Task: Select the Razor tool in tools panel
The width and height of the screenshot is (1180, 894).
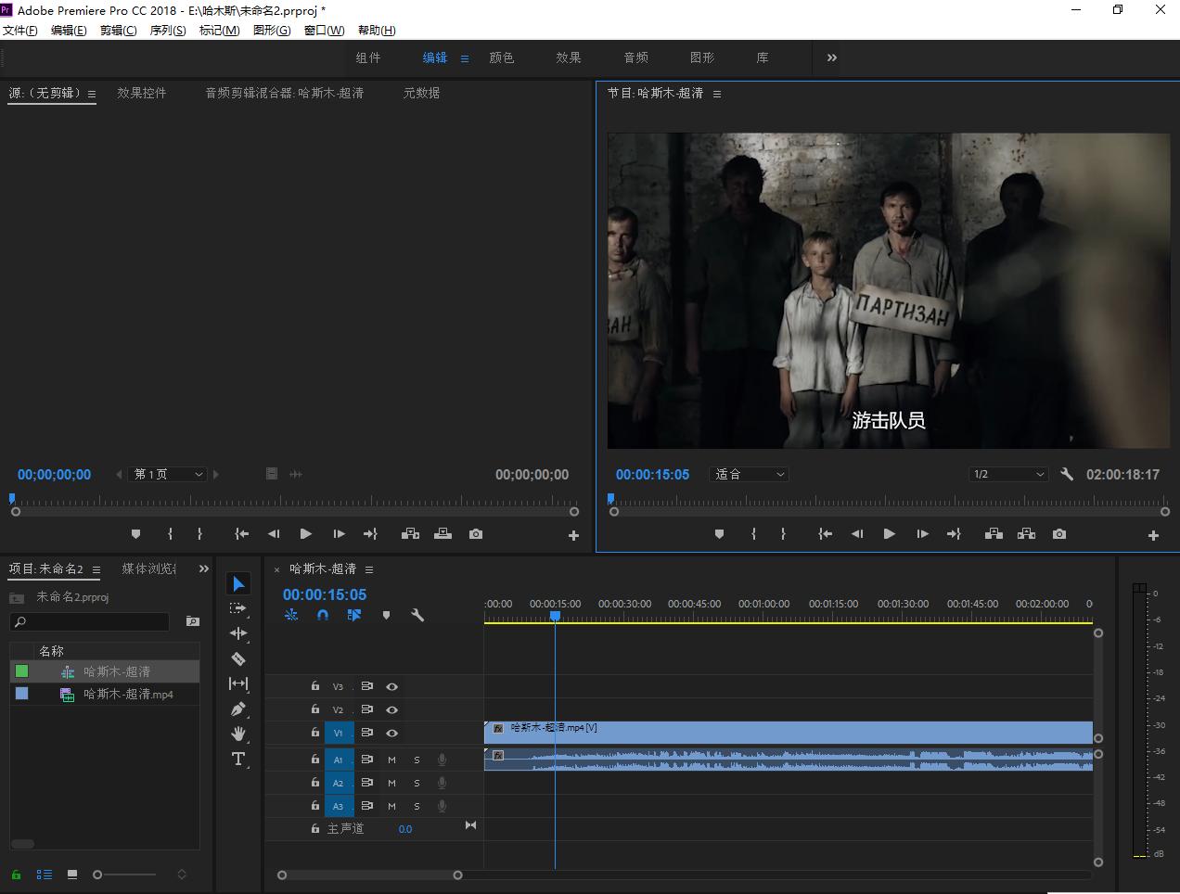Action: click(x=238, y=658)
